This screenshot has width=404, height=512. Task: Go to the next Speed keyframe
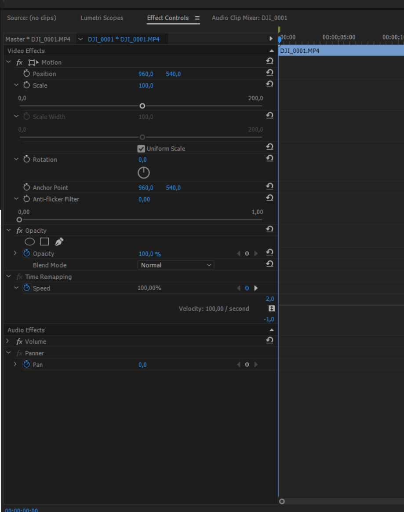[x=256, y=288]
